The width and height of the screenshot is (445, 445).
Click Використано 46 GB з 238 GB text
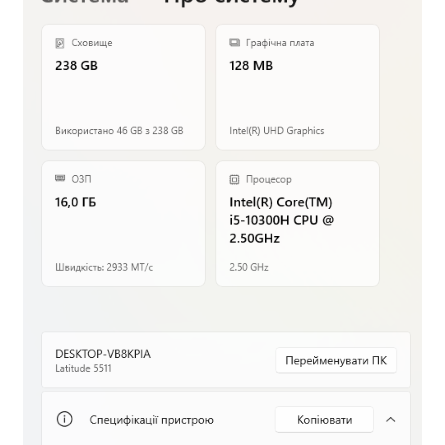[x=119, y=131]
